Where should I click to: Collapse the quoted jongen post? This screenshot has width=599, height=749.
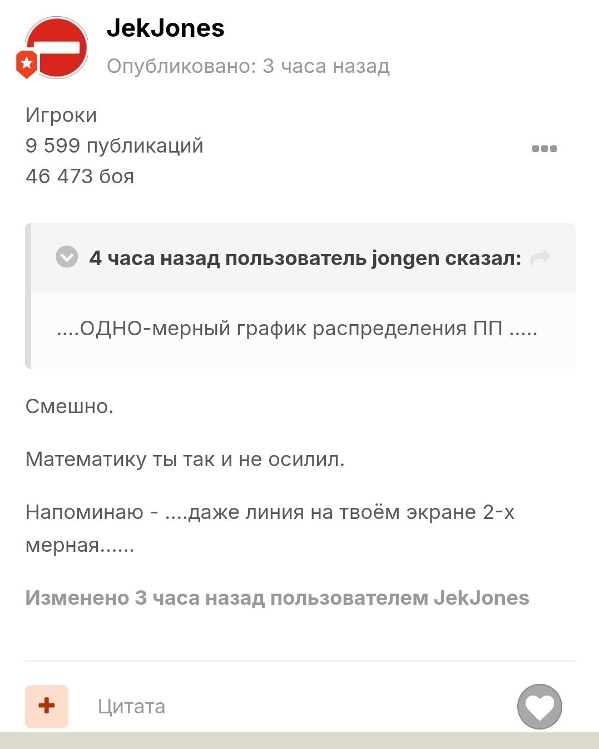(x=67, y=257)
